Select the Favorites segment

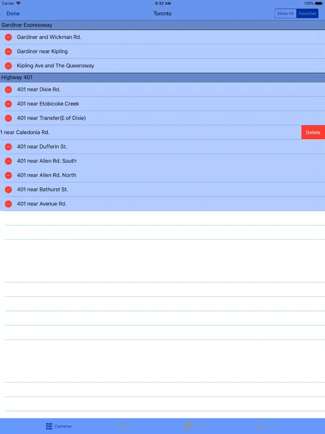pyautogui.click(x=307, y=14)
